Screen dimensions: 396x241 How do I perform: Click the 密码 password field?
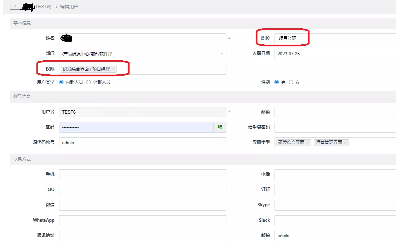click(x=136, y=127)
